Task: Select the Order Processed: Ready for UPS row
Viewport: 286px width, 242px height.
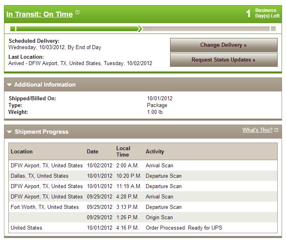Action: [143, 228]
